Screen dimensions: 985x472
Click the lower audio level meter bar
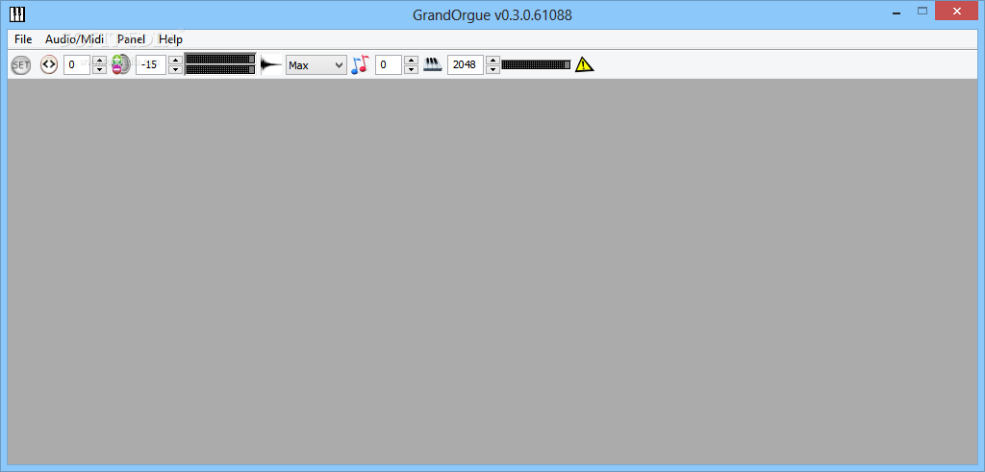[x=220, y=69]
